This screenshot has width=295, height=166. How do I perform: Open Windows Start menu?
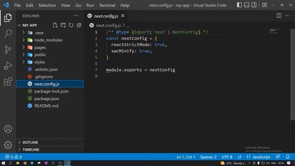[x=3, y=163]
